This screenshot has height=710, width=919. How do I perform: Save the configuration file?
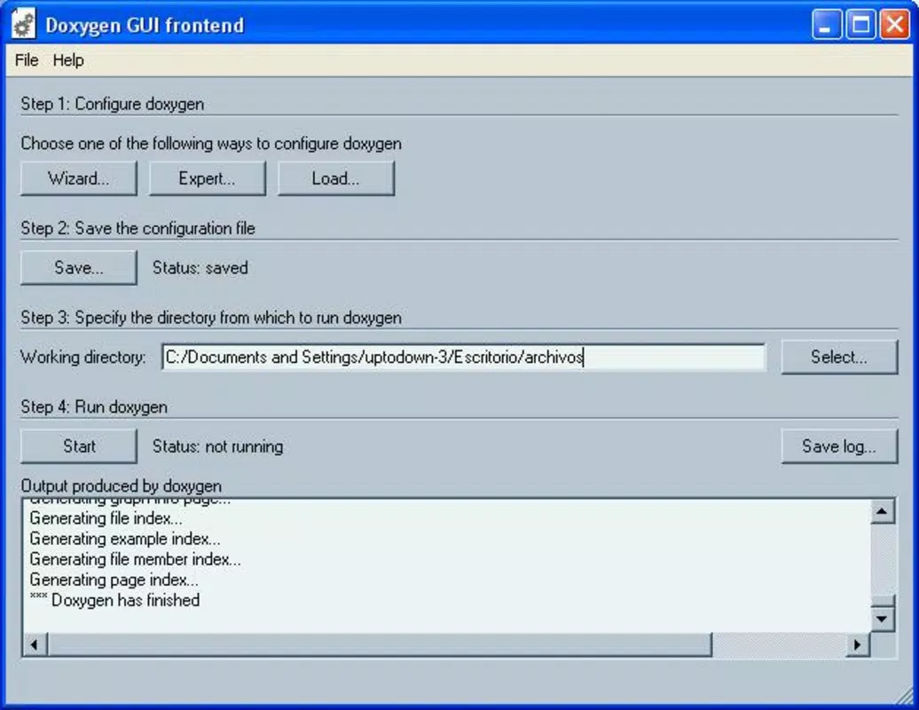[x=79, y=268]
